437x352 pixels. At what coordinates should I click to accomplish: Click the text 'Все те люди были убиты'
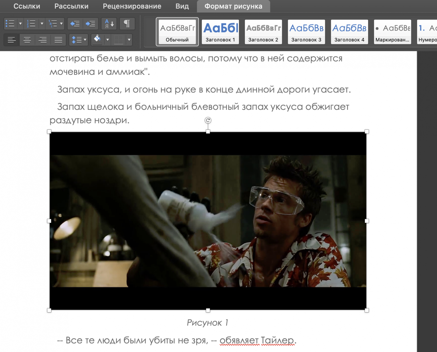118,340
